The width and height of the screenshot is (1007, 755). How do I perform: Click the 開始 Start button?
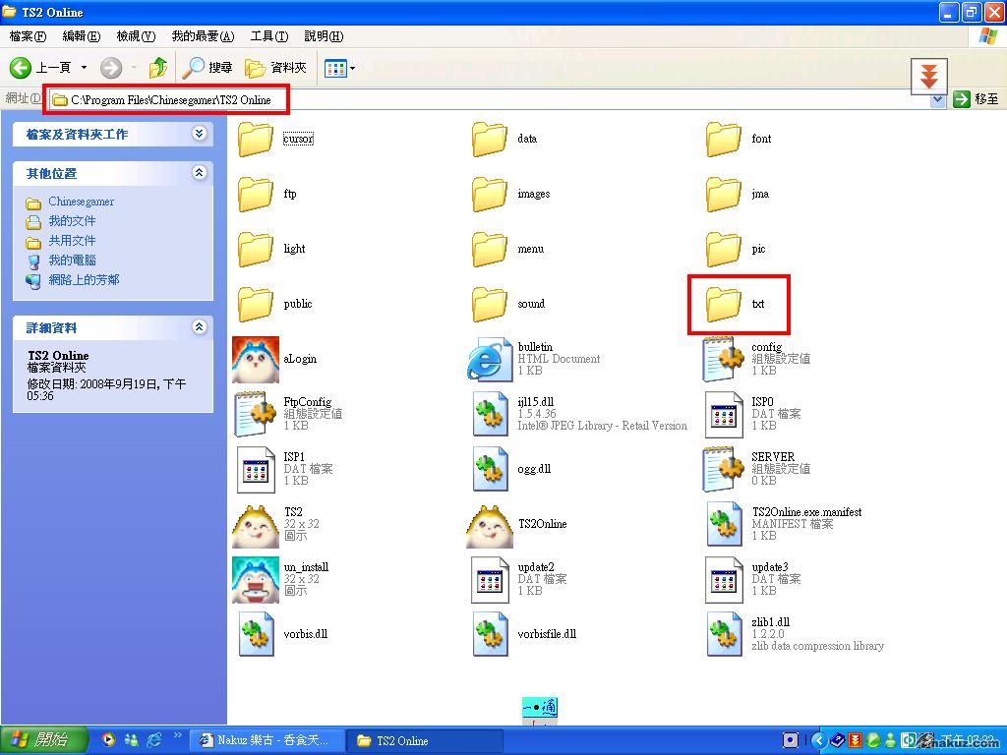(43, 740)
